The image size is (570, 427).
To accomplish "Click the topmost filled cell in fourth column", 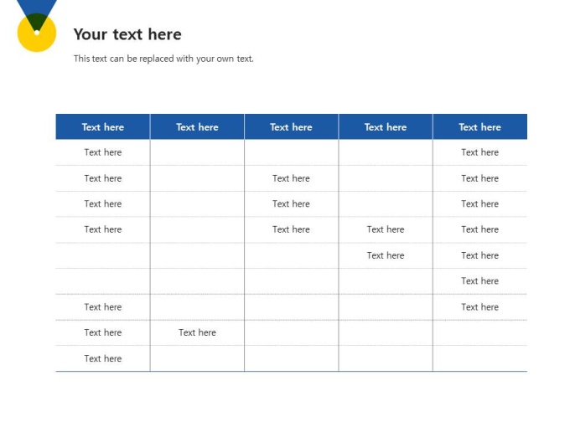I will [386, 229].
